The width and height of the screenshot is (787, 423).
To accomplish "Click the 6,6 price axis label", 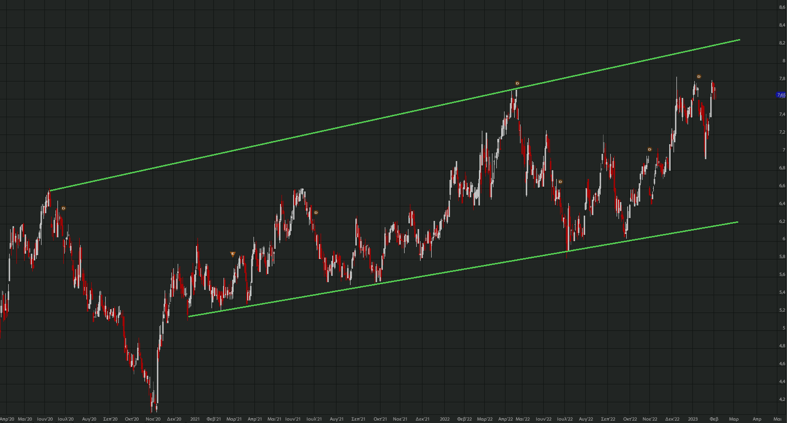I will coord(782,186).
